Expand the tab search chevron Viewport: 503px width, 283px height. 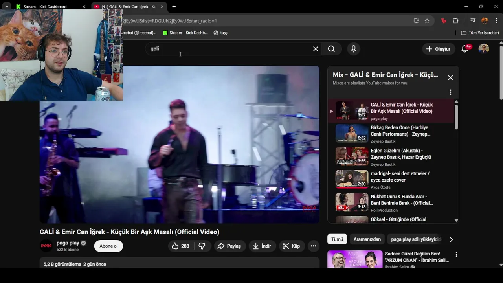click(7, 7)
